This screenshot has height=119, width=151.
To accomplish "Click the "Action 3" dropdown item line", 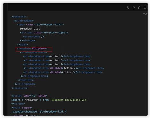I will coord(57,64).
